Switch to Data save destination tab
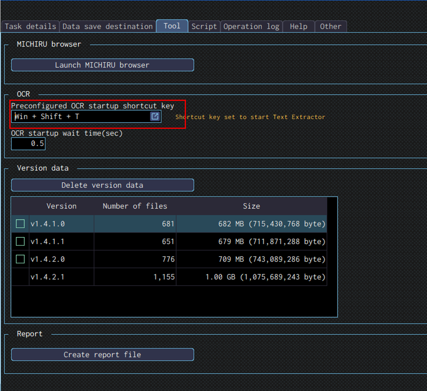Image resolution: width=427 pixels, height=391 pixels. coord(107,26)
